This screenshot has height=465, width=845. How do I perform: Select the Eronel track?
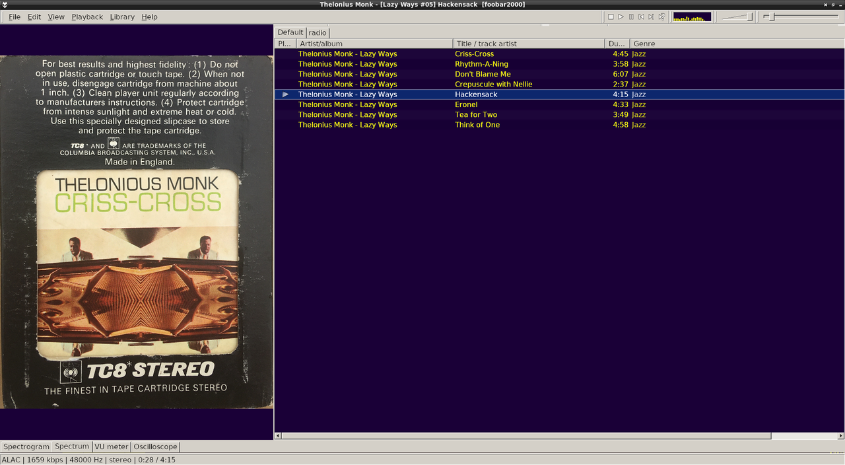pos(559,104)
